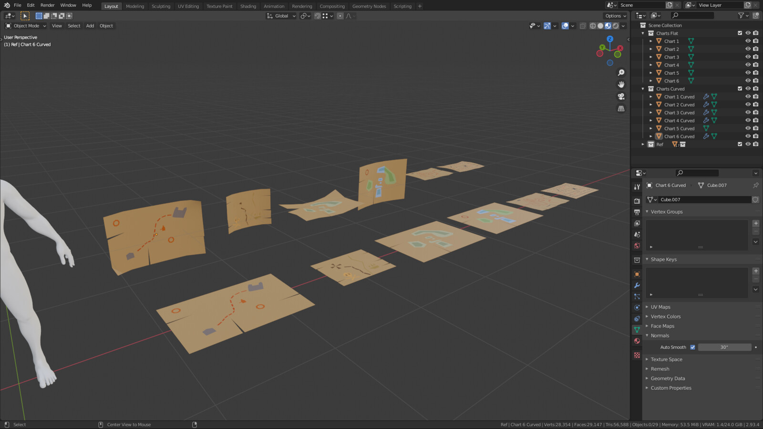Open the Object properties tab
Image resolution: width=763 pixels, height=429 pixels.
click(x=637, y=274)
